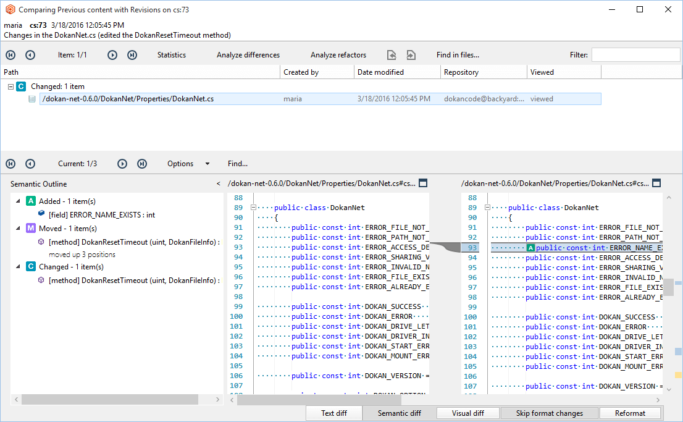The width and height of the screenshot is (683, 422).
Task: Jump to last item with the skip-forward icon
Action: pos(132,54)
